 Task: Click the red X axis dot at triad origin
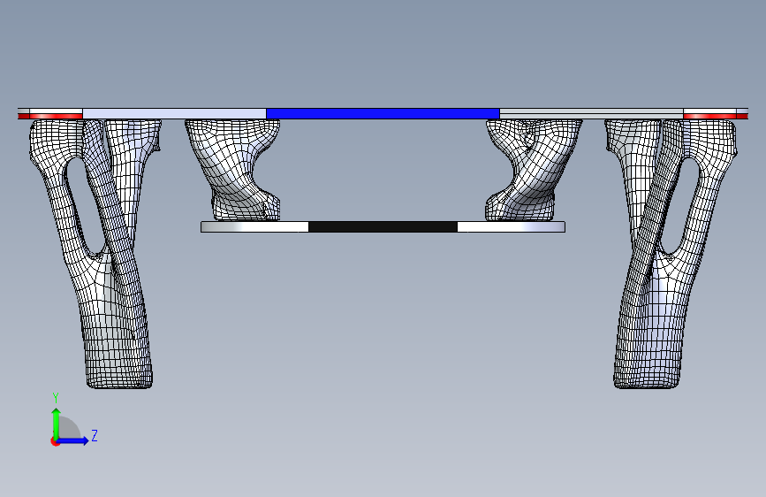[x=55, y=441]
